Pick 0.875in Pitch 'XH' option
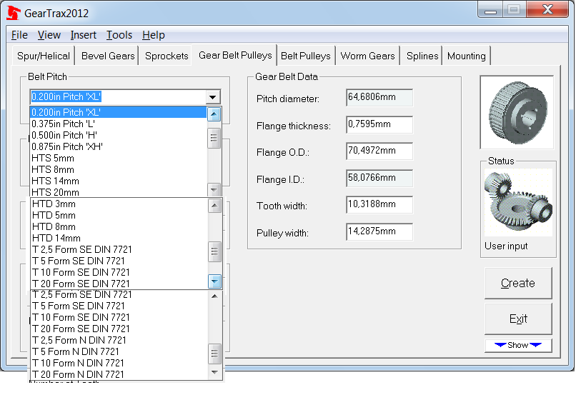The height and width of the screenshot is (400, 576). pyautogui.click(x=119, y=146)
